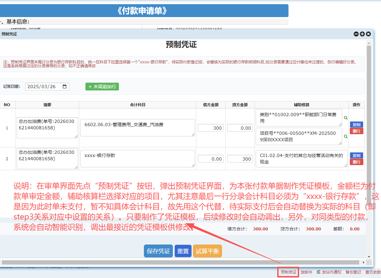
Task: Delete row 2 with 删行 button
Action: click(x=356, y=162)
